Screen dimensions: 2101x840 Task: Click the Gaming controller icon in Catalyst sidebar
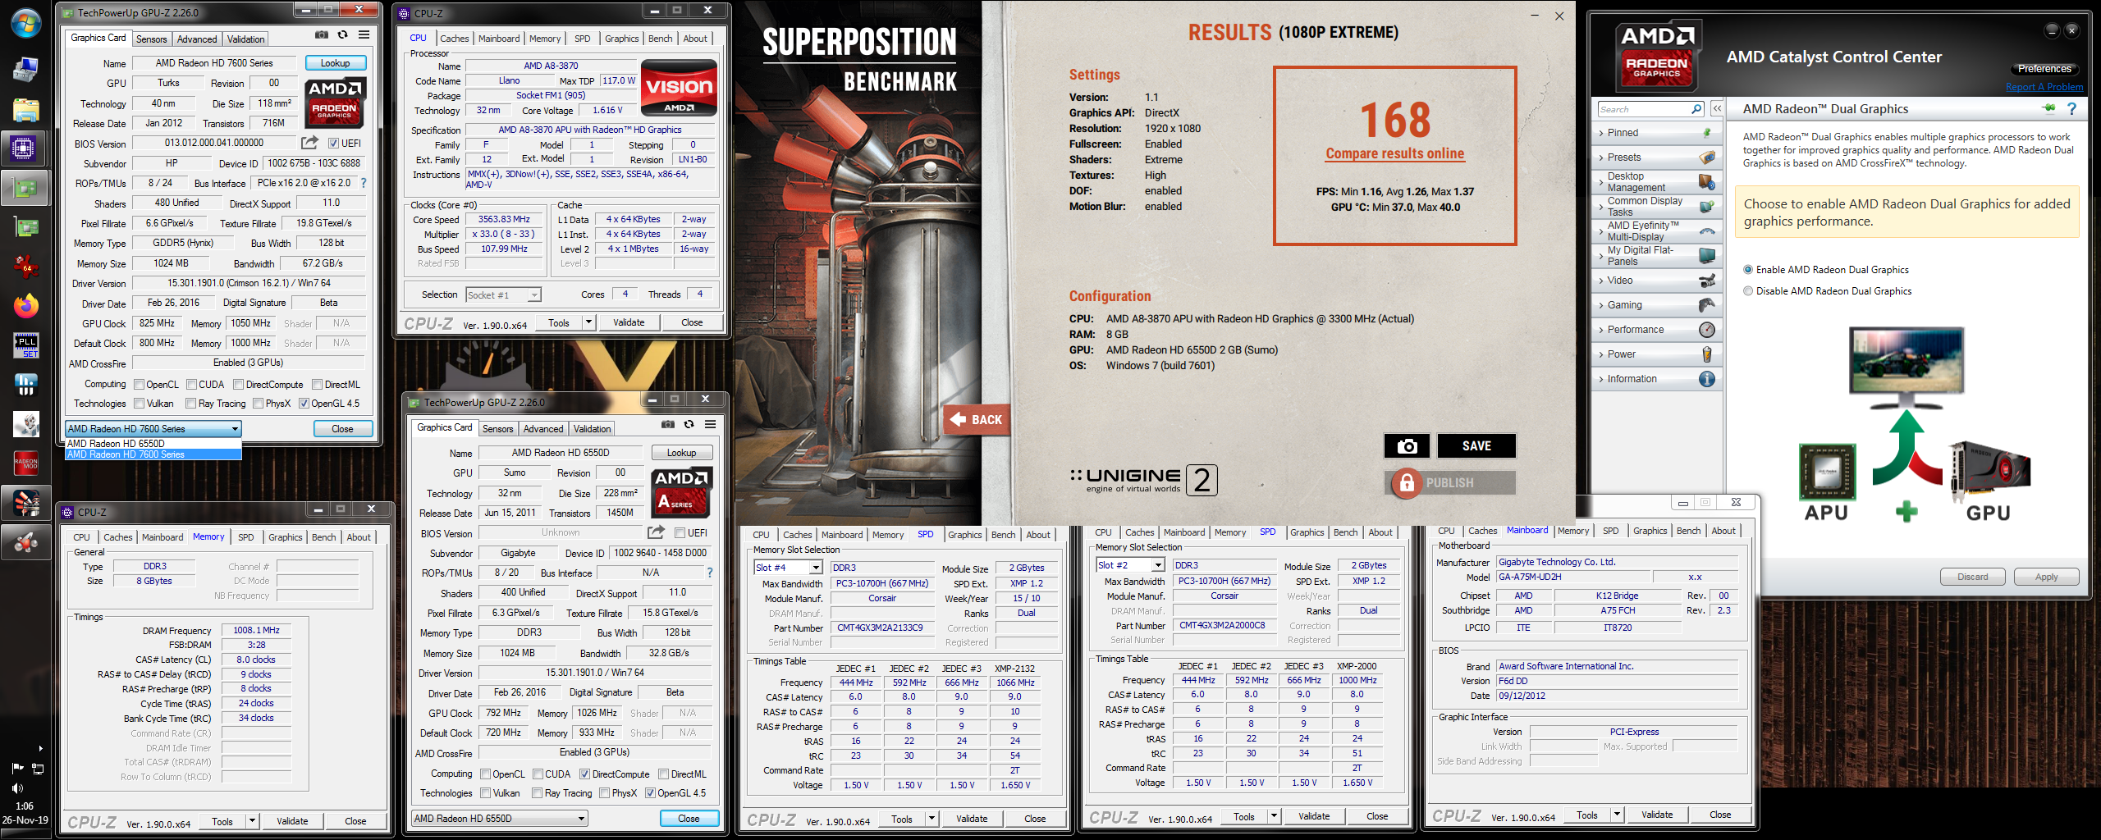click(x=1707, y=305)
